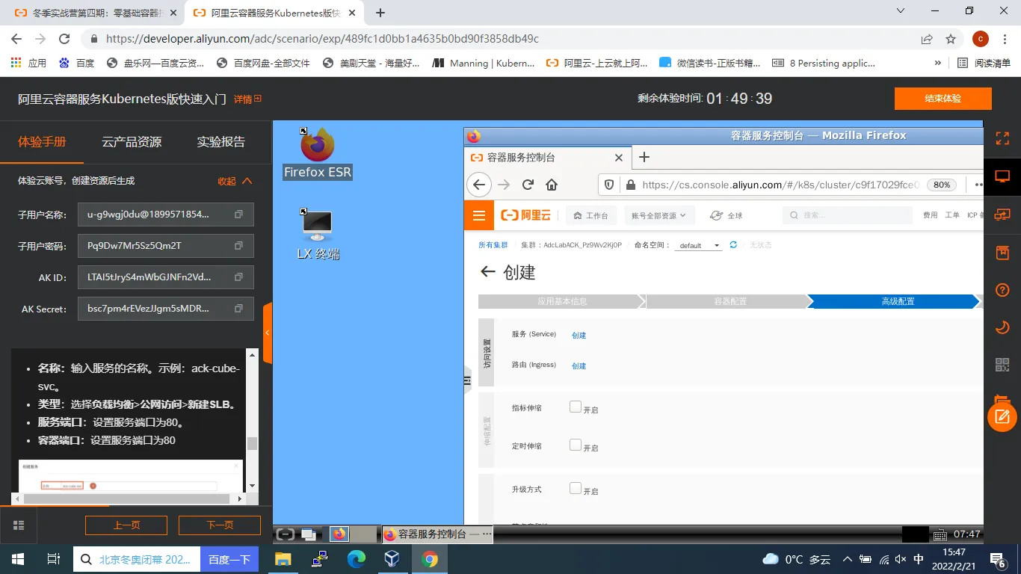Click the inner Firefox URL bar
Viewport: 1021px width, 574px height.
click(x=780, y=185)
